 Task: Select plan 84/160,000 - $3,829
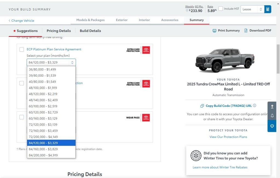pyautogui.click(x=51, y=149)
